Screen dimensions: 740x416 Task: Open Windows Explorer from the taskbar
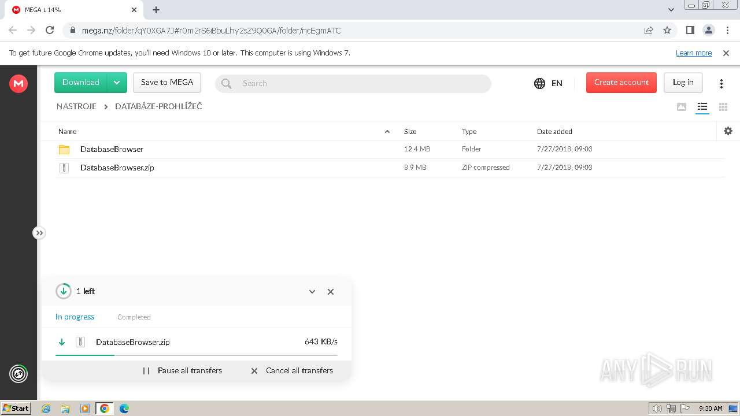point(65,408)
